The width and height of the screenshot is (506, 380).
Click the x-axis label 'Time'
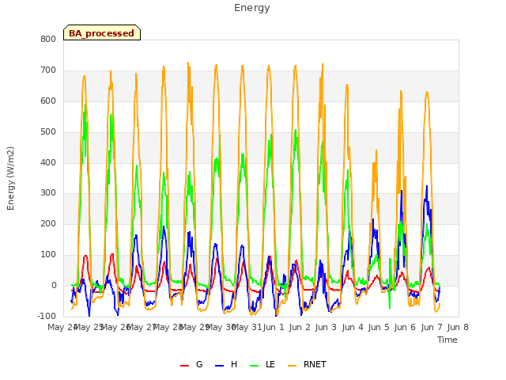pos(447,340)
